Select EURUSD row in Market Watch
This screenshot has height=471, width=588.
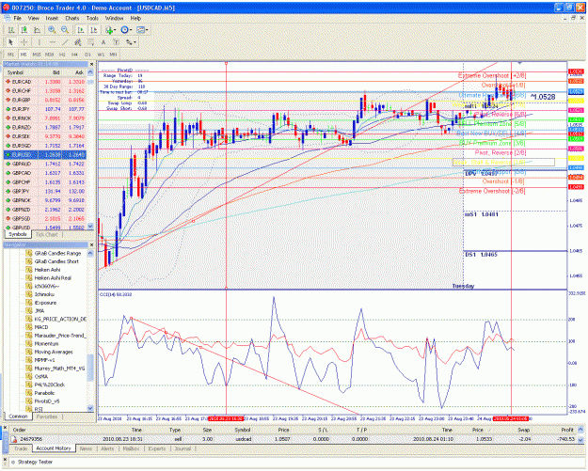coord(45,155)
